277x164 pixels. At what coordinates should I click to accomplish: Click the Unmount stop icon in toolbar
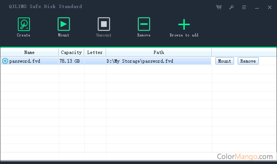[104, 24]
